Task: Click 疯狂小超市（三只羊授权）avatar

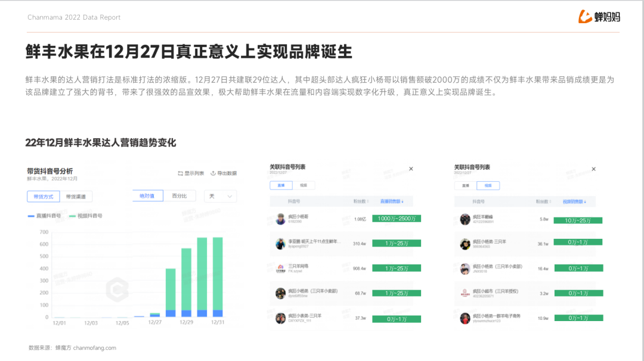Action: tap(465, 293)
